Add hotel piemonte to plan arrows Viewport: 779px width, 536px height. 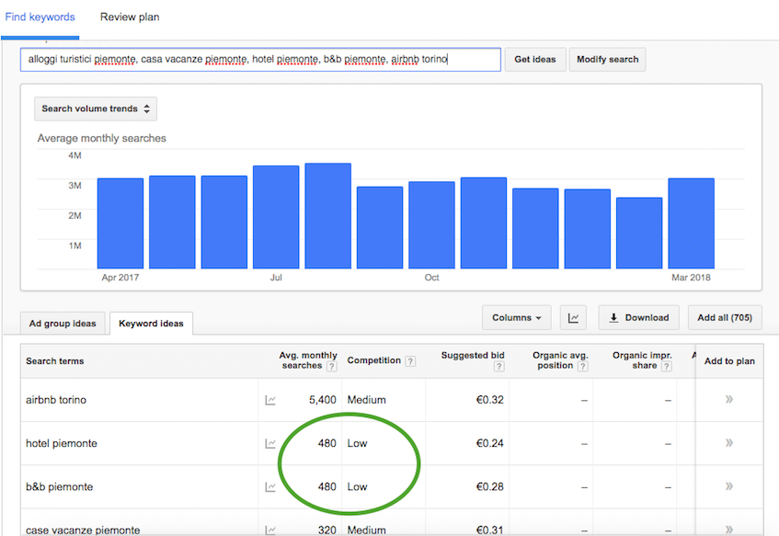point(728,442)
